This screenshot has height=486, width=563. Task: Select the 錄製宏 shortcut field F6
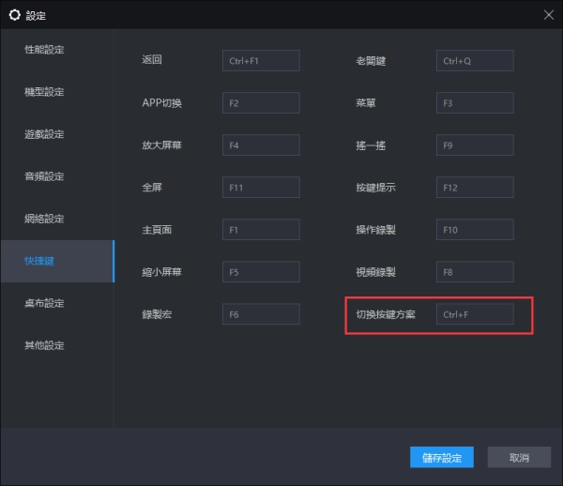[261, 314]
